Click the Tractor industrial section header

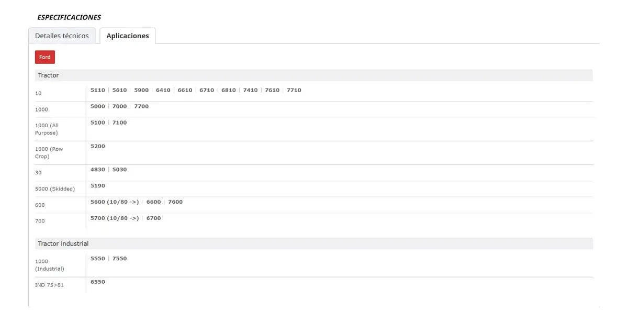(x=313, y=243)
